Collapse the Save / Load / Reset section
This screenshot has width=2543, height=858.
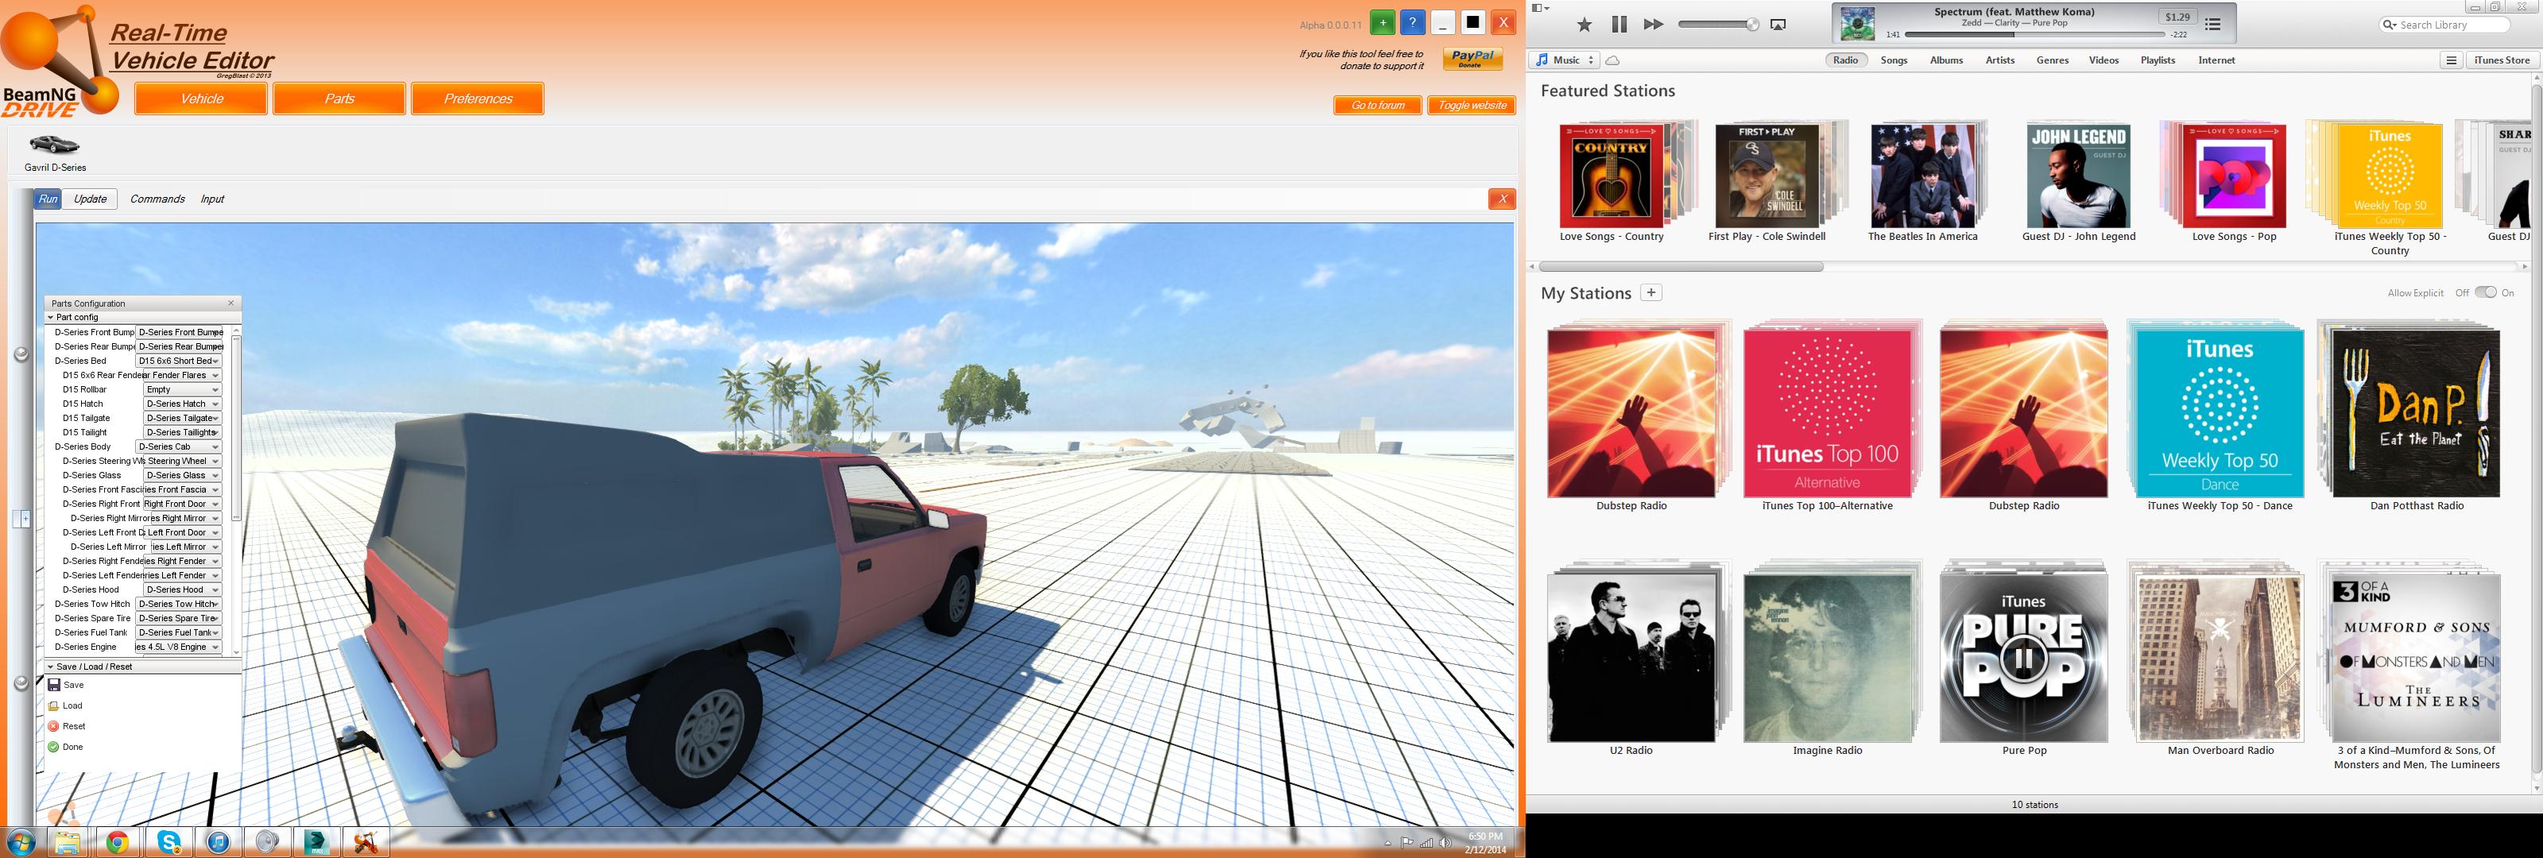coord(50,667)
